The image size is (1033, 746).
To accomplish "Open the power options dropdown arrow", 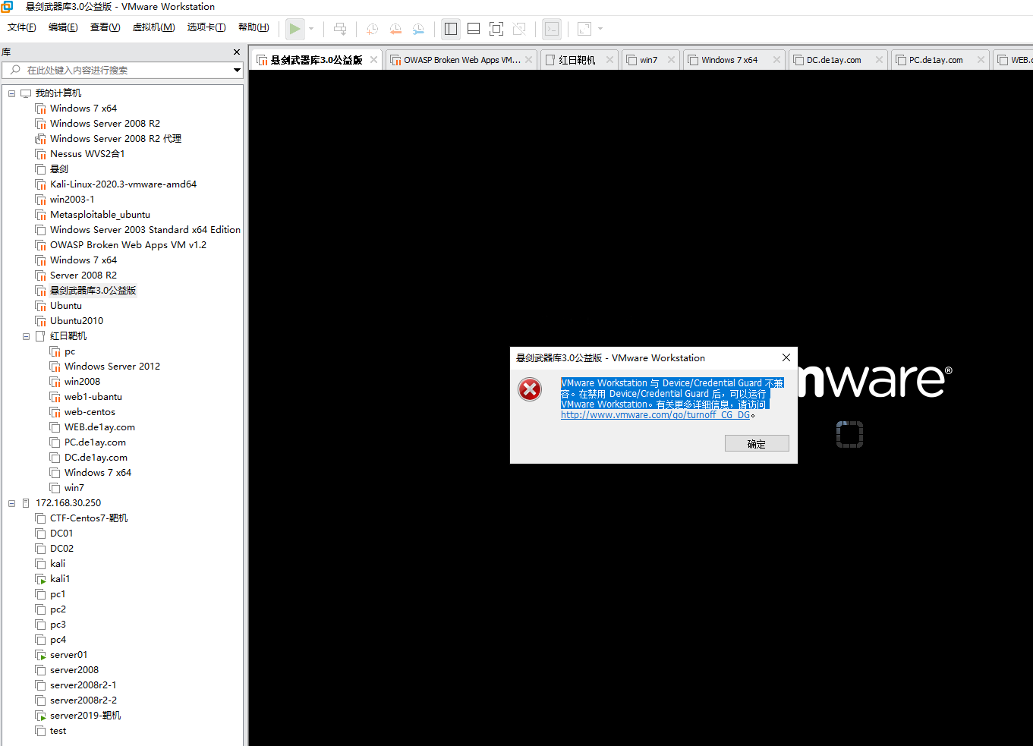I will [x=311, y=29].
